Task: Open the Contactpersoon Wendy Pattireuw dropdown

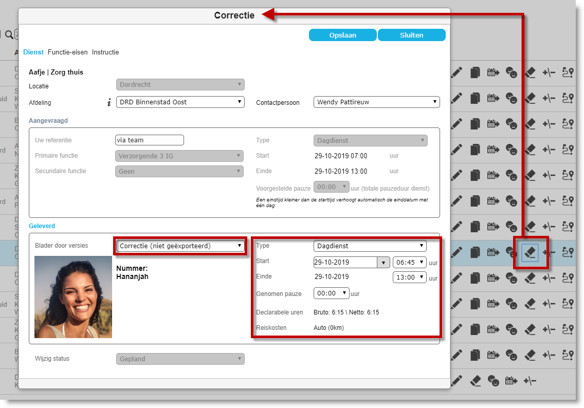Action: tap(376, 102)
